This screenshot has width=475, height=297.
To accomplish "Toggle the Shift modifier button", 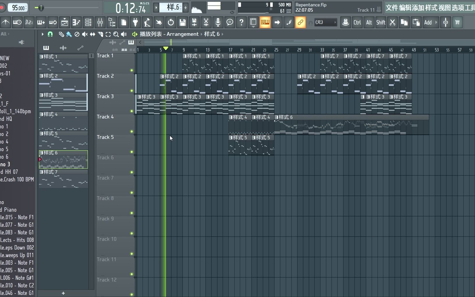I will point(381,22).
